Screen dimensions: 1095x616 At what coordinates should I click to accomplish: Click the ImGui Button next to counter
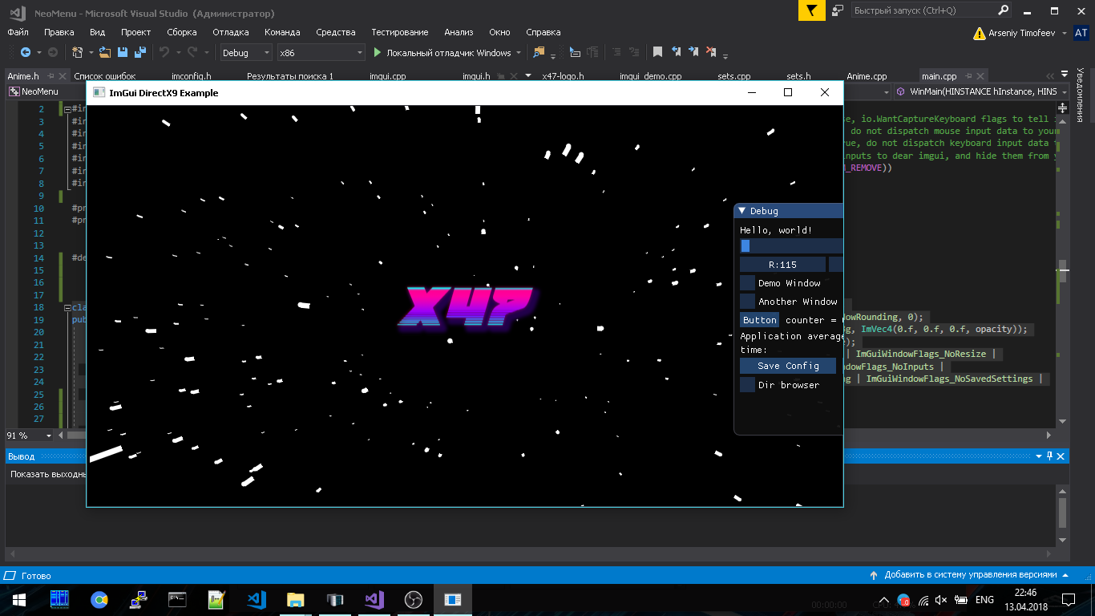tap(759, 320)
